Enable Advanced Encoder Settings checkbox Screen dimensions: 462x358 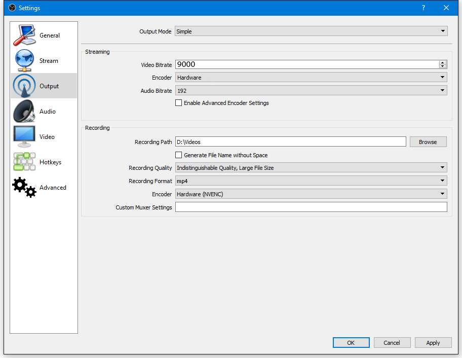[178, 103]
